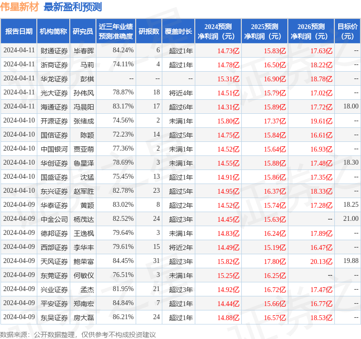Viewport: 361px width, 339px height.
Task: Select the 东吴证券 institution cell
Action: pos(54,317)
